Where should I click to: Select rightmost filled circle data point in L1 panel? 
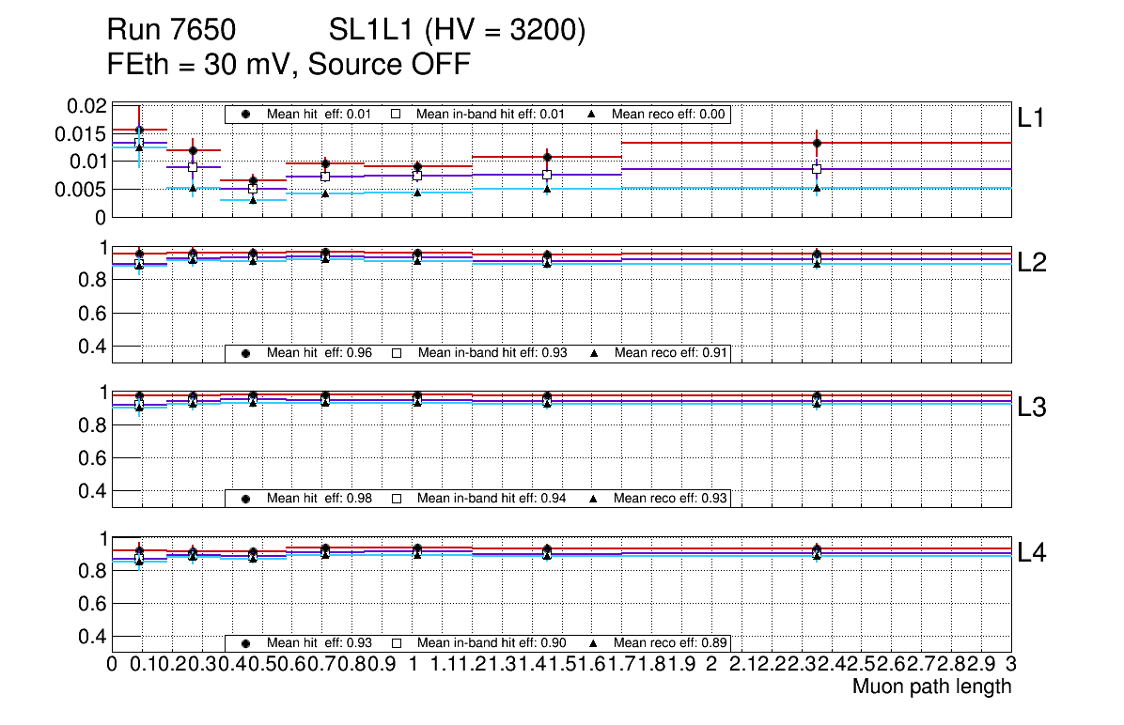[x=817, y=143]
